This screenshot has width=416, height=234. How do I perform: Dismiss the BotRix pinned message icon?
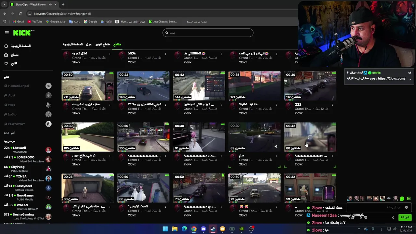coord(409,73)
